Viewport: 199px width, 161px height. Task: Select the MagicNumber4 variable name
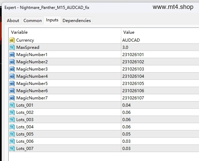pos(32,76)
